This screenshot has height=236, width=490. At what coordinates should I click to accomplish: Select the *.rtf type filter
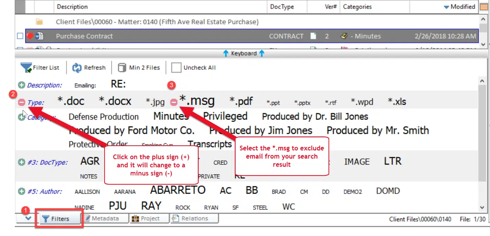tap(331, 102)
